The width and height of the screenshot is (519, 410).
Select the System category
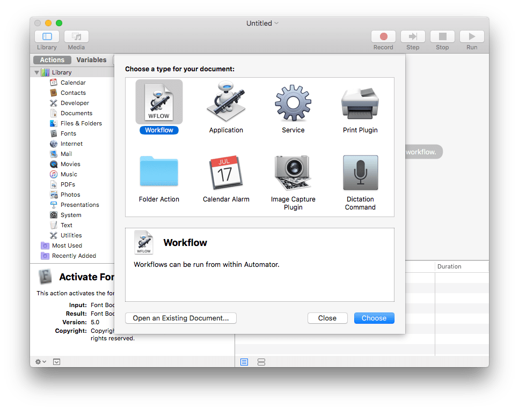pos(70,215)
